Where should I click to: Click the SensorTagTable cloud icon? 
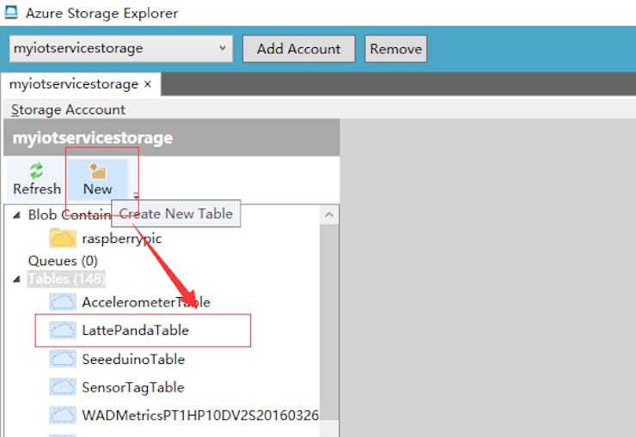[x=63, y=387]
